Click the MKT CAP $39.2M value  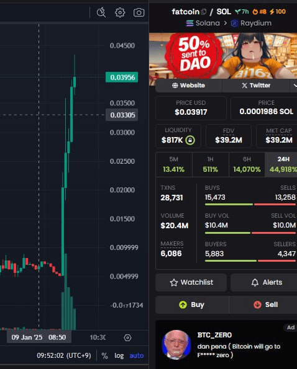tap(279, 140)
